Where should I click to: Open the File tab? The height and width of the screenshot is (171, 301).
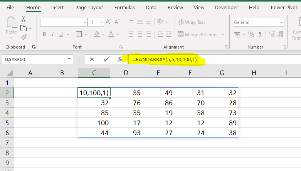click(x=10, y=7)
